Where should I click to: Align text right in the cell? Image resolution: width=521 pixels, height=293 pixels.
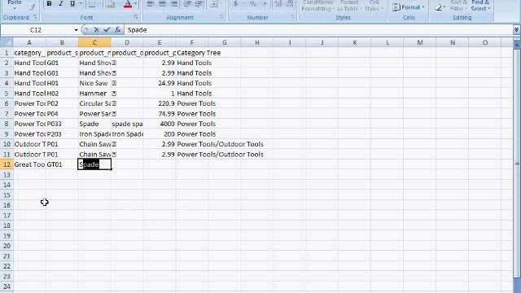[x=173, y=3]
